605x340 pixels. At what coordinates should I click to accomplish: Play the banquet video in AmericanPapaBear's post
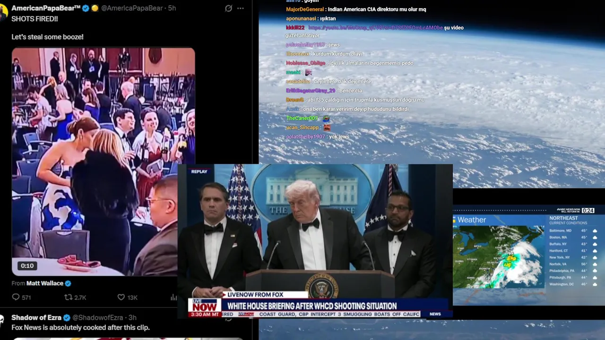coord(103,161)
